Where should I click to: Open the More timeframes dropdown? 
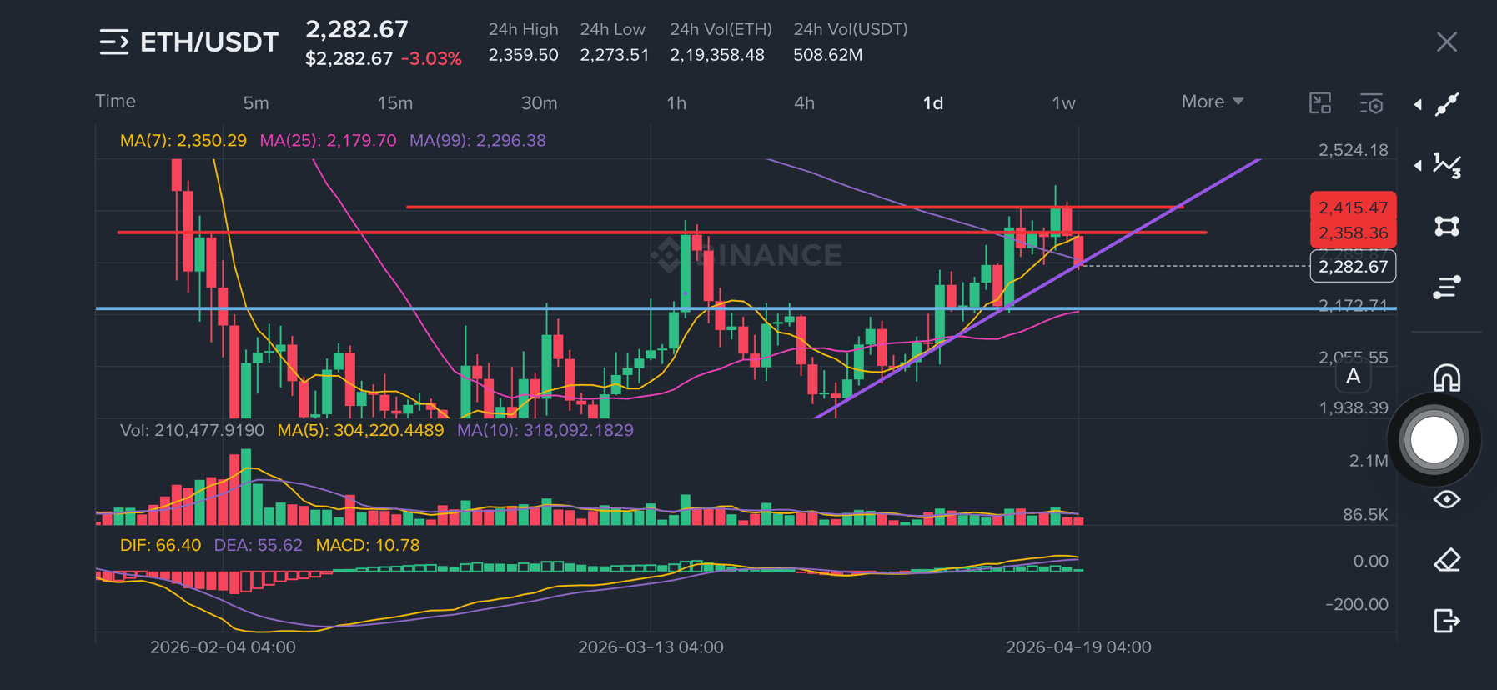point(1213,102)
